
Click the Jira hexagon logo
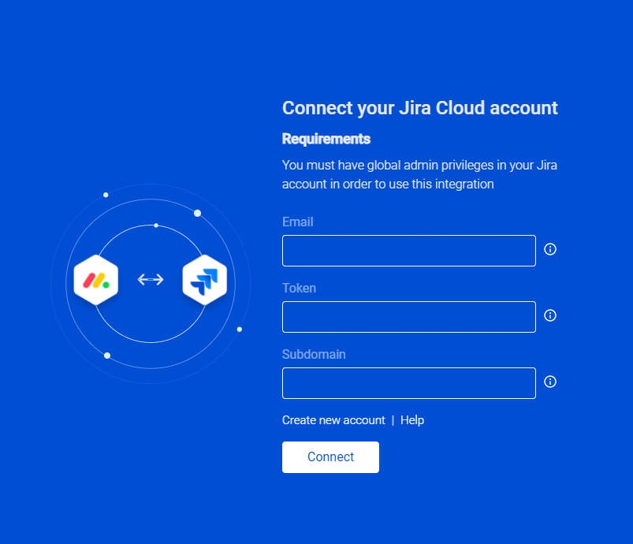(x=205, y=280)
